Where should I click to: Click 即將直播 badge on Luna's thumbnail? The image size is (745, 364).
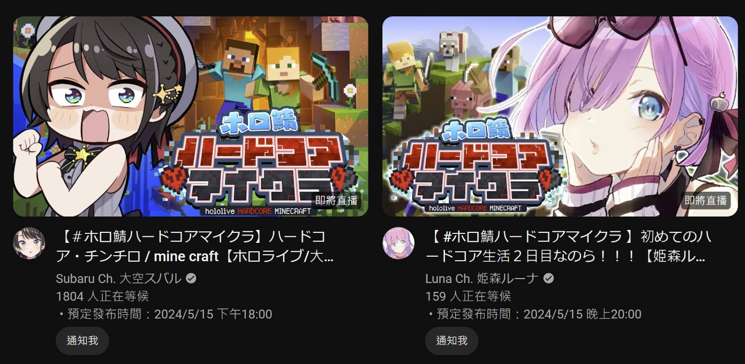click(706, 200)
